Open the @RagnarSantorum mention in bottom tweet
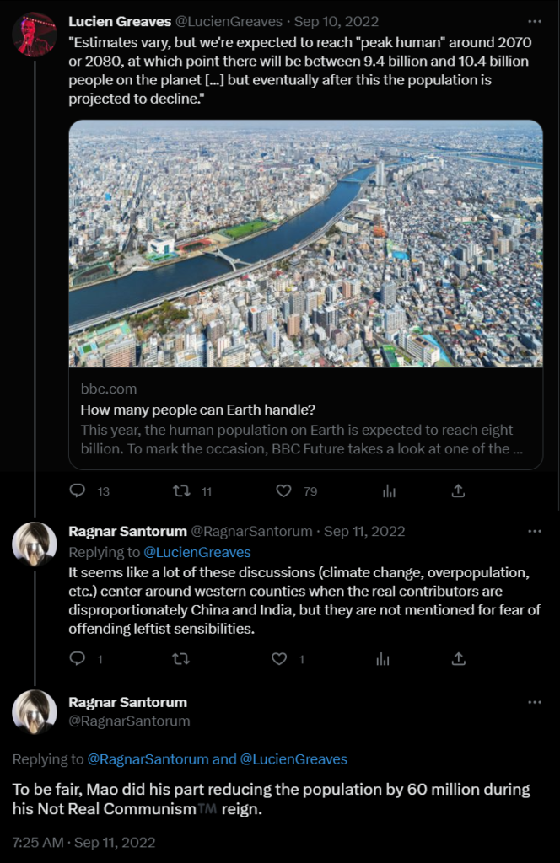Viewport: 560px width, 863px height. 148,759
